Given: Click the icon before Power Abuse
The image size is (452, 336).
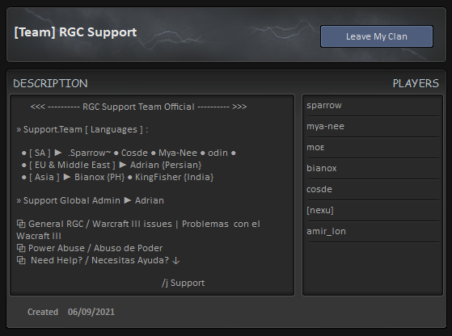Looking at the screenshot, I should click(21, 248).
